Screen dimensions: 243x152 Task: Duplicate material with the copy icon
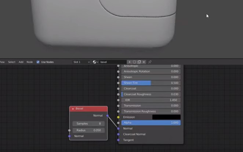tap(139, 62)
